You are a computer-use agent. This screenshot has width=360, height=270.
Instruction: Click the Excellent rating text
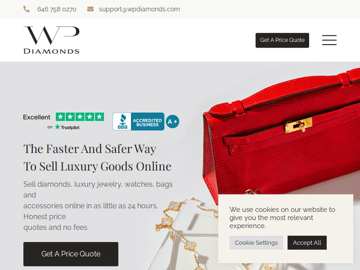pos(36,117)
